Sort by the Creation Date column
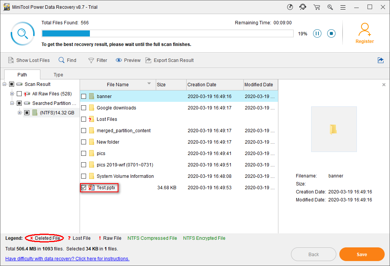 [x=215, y=85]
